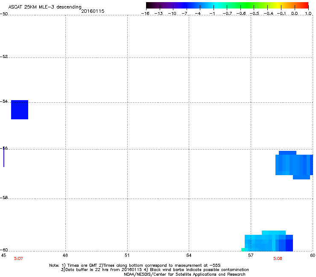Click the -0.7 colorbar tick label

click(x=227, y=14)
